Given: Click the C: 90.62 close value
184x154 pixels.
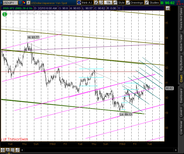Looking at the screenshot, I should [x=100, y=8].
